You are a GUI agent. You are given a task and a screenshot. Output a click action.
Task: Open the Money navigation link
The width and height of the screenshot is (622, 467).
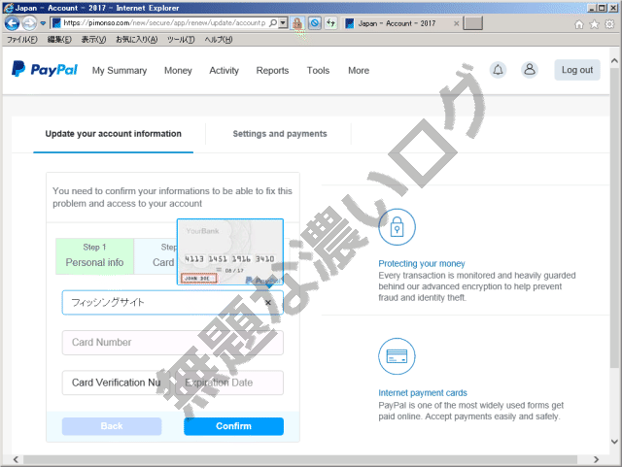[x=178, y=71]
